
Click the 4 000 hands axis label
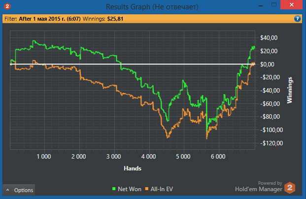pos(148,157)
